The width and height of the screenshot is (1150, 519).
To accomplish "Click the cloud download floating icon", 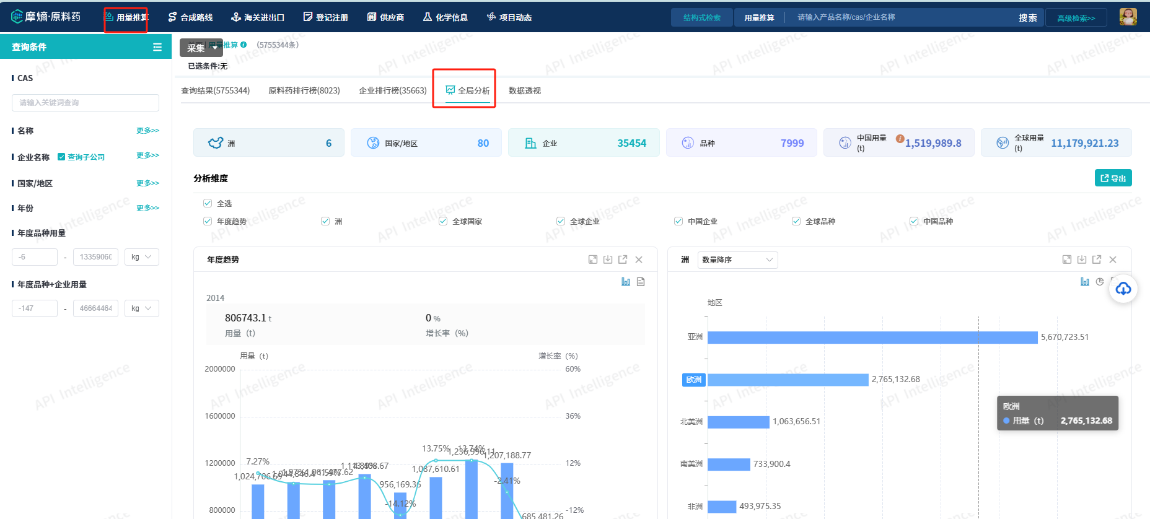I will 1123,289.
